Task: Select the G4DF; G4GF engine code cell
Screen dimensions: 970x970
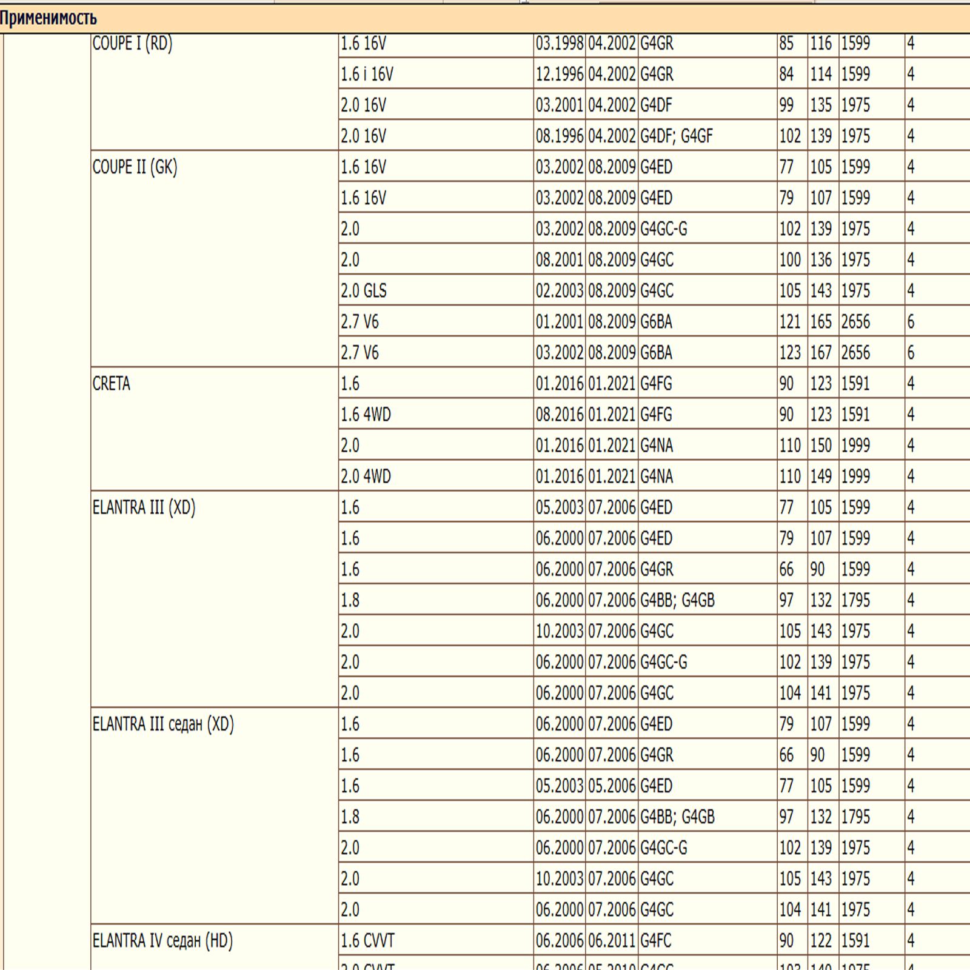Action: (677, 136)
